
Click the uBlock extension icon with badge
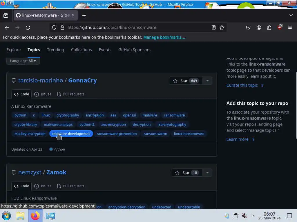[280, 27]
